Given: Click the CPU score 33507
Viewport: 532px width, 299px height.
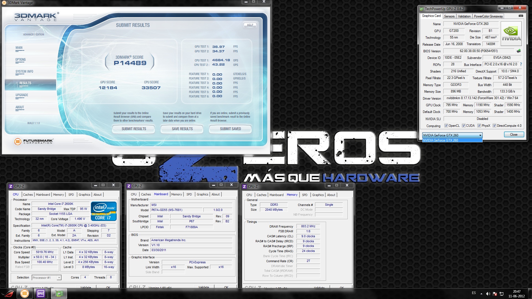Looking at the screenshot, I should pos(151,88).
